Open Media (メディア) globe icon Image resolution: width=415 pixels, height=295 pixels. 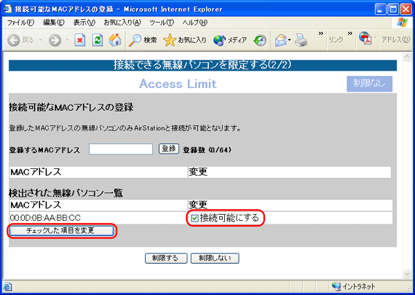click(x=219, y=40)
